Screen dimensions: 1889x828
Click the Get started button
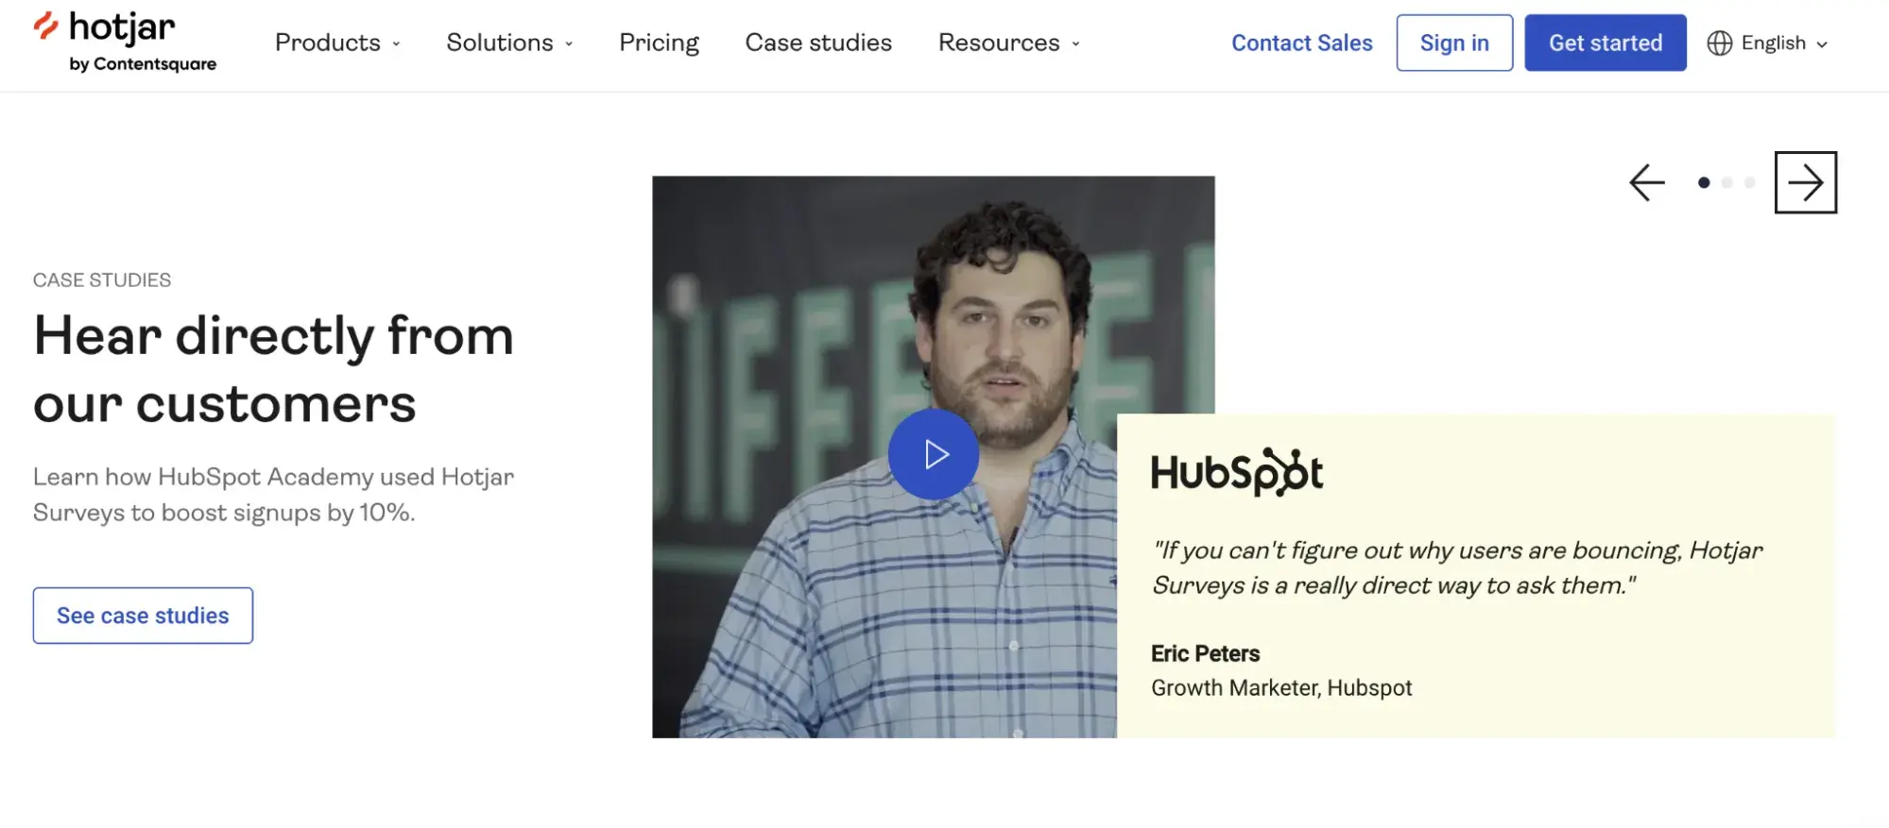tap(1605, 42)
